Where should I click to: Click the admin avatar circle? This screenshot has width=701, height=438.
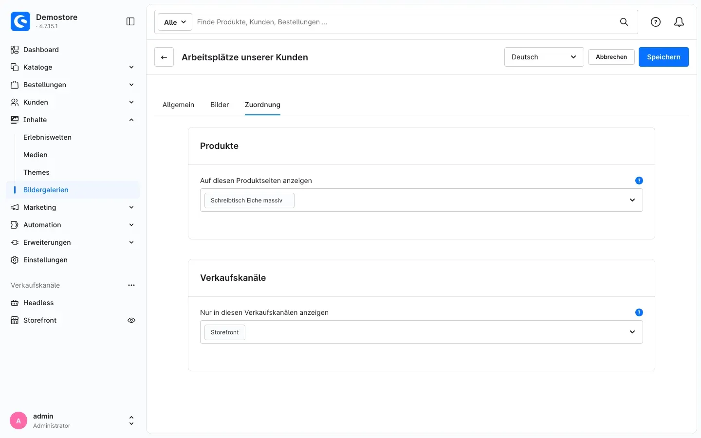(18, 421)
